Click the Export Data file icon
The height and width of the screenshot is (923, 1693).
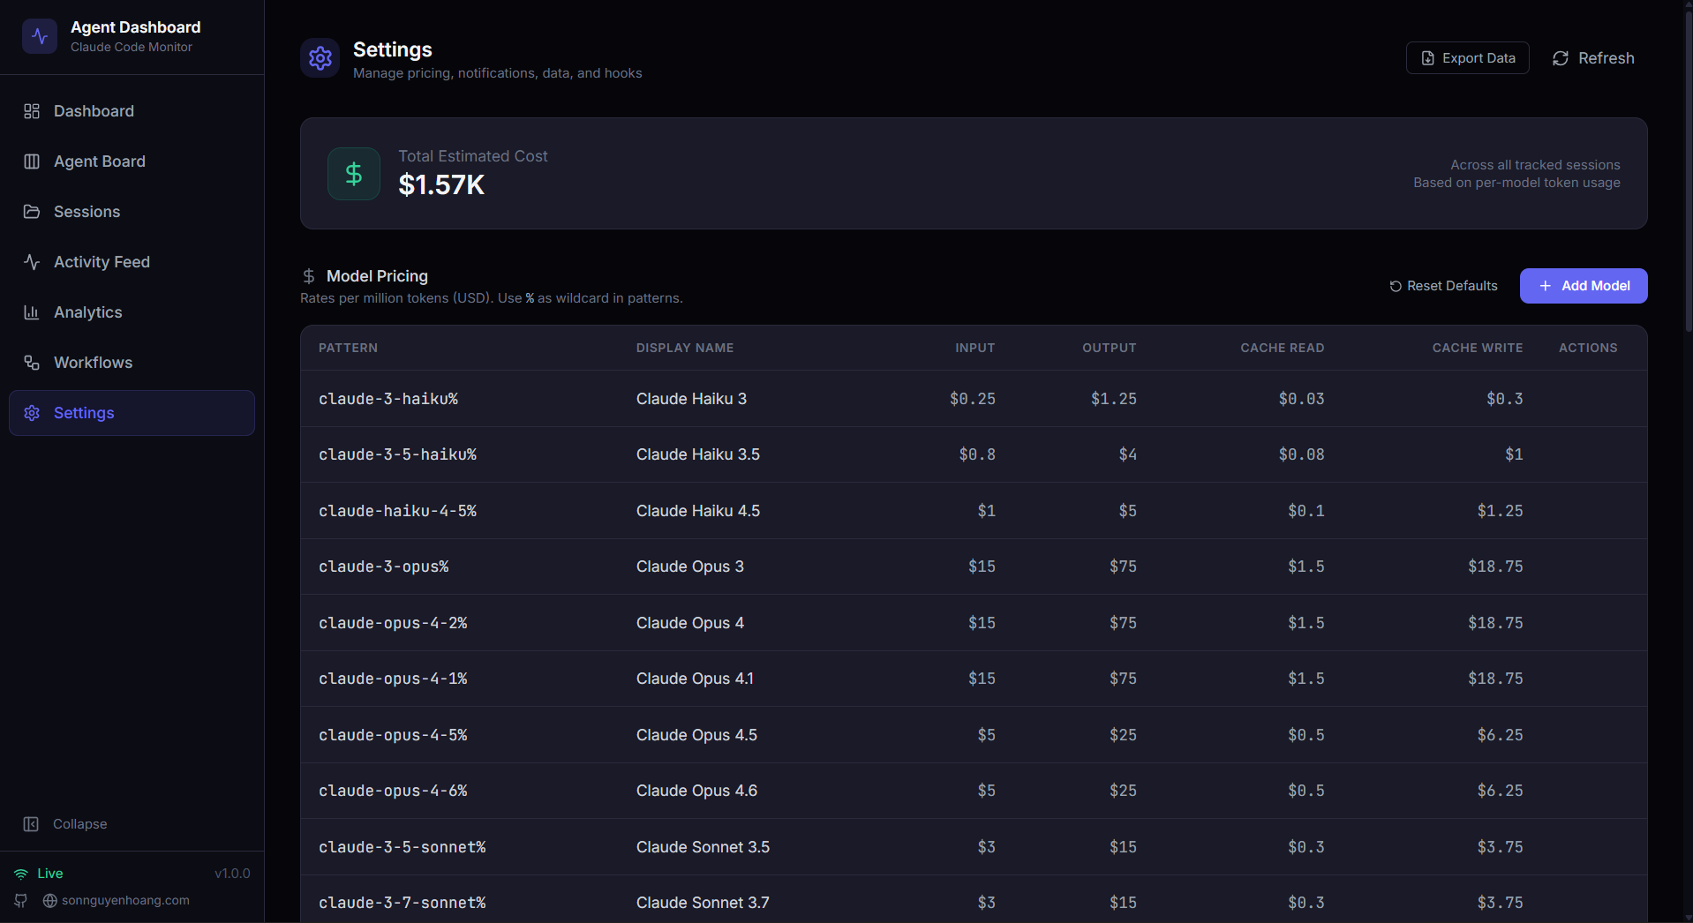(1428, 58)
